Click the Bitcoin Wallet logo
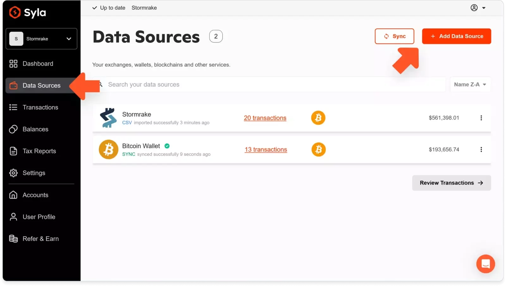This screenshot has height=286, width=506. tap(108, 150)
